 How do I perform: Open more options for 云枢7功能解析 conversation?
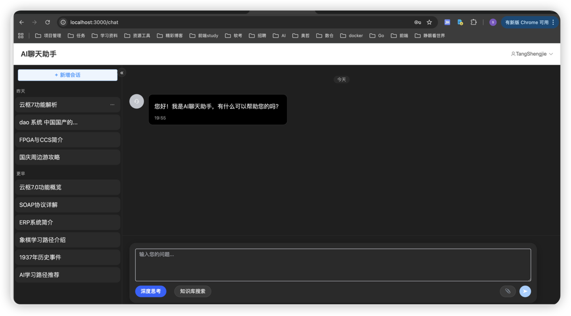[112, 105]
